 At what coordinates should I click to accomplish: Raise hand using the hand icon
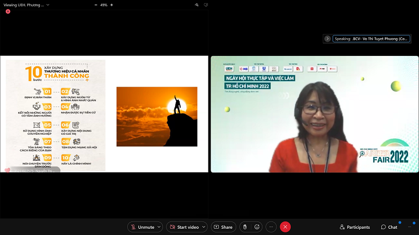point(245,227)
